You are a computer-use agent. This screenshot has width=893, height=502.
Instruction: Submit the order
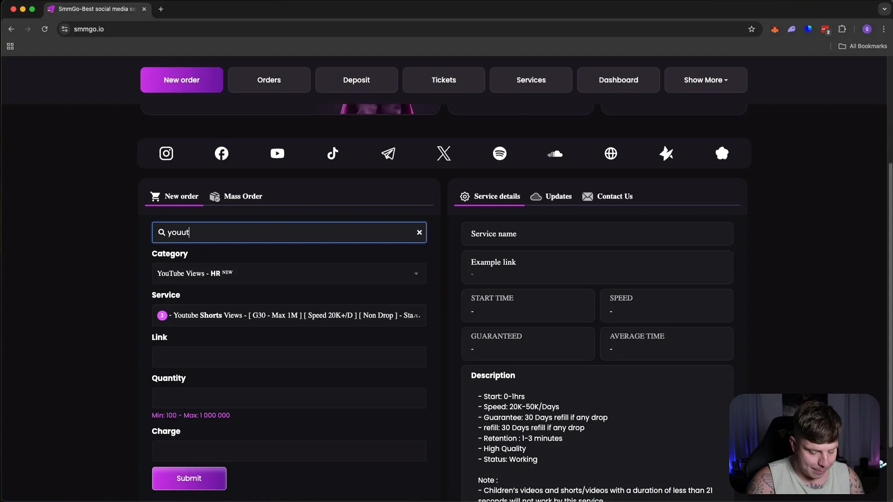pos(189,478)
